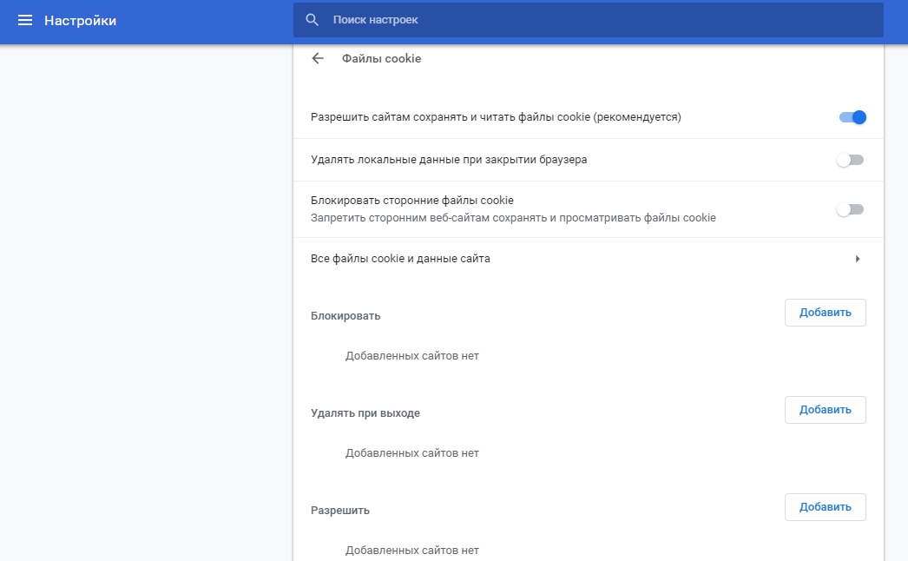Click 'Добавленных сайтов нет' under 'Разрешить'
Viewport: 908px width, 561px height.
[411, 550]
